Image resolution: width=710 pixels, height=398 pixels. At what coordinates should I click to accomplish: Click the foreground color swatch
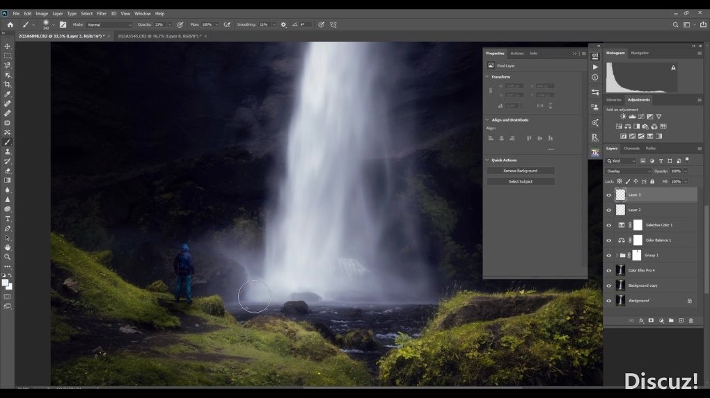[5, 283]
